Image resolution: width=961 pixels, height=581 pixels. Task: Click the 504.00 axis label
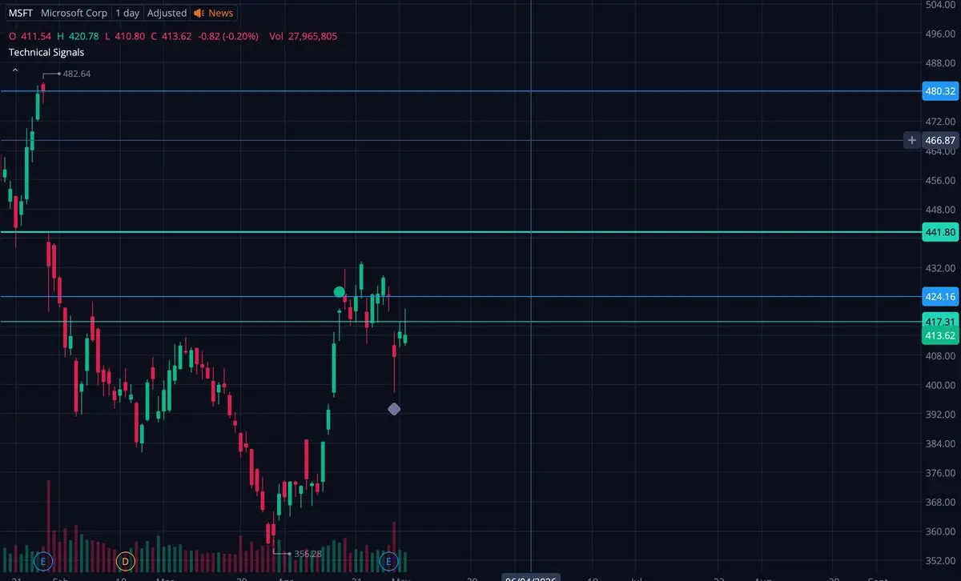pyautogui.click(x=940, y=5)
